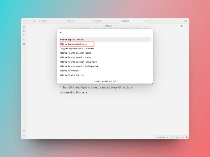Image resolution: width=210 pixels, height=157 pixels.
Task: Switch to reading view book icon
Action: pos(181,26)
